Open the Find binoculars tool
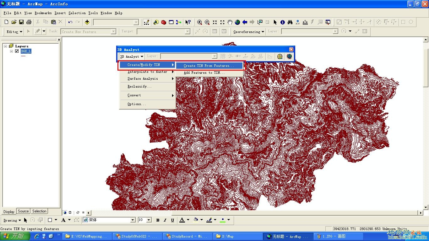The width and height of the screenshot is (429, 241). pos(290,22)
